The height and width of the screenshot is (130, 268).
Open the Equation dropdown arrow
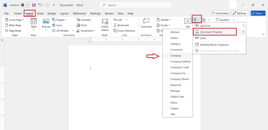(233, 20)
